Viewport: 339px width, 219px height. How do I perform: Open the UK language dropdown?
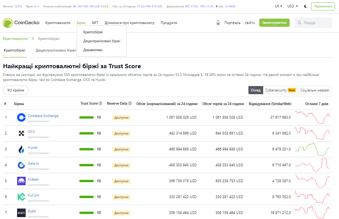pos(278,6)
